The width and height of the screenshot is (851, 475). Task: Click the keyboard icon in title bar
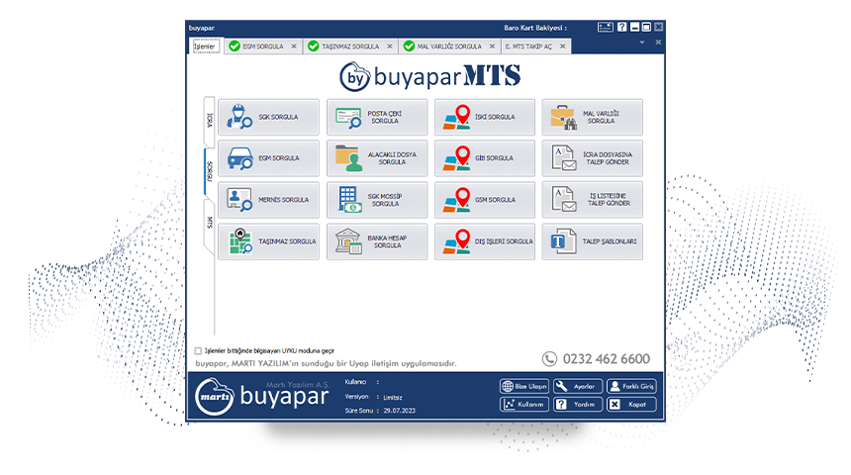(606, 27)
